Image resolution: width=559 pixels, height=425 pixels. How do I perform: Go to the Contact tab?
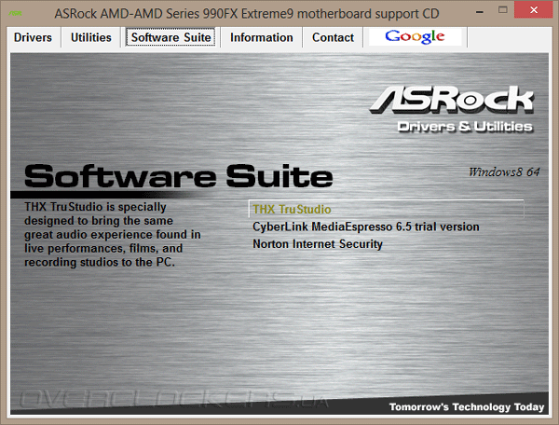pyautogui.click(x=333, y=37)
